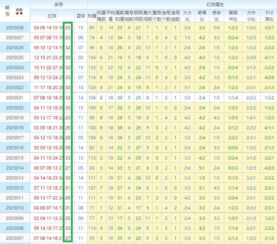Viewport: 277px width, 244px height.
Task: Click the 质合比 column header
Action: tap(216, 16)
